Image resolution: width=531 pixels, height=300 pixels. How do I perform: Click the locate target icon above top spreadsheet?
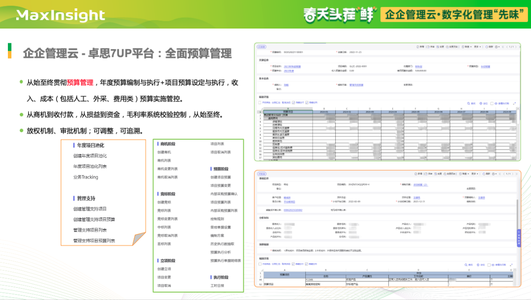point(481,103)
